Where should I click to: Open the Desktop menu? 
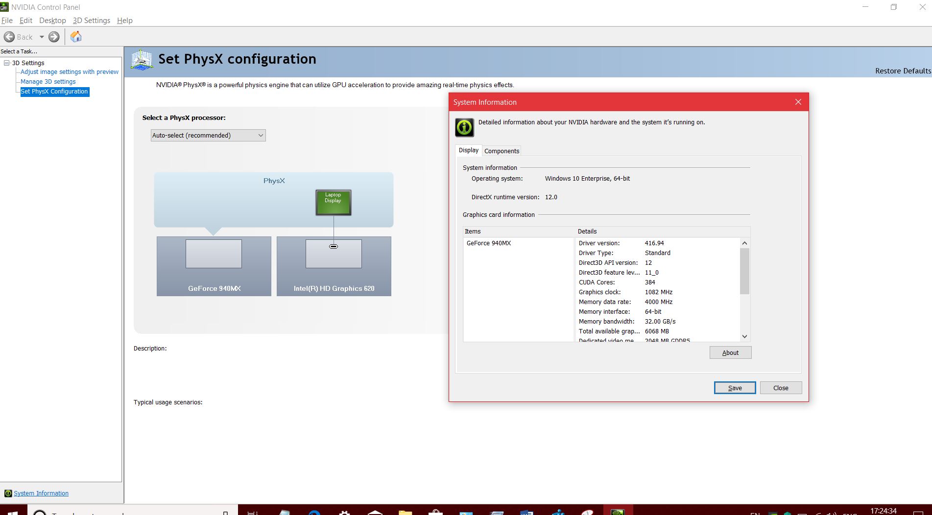tap(52, 21)
